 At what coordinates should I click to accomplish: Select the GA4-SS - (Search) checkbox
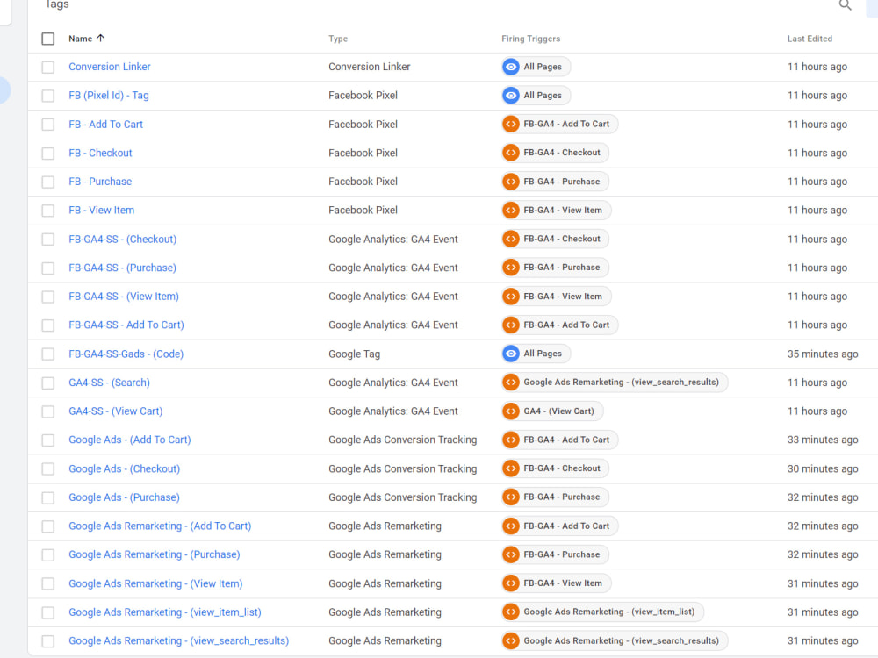coord(48,383)
